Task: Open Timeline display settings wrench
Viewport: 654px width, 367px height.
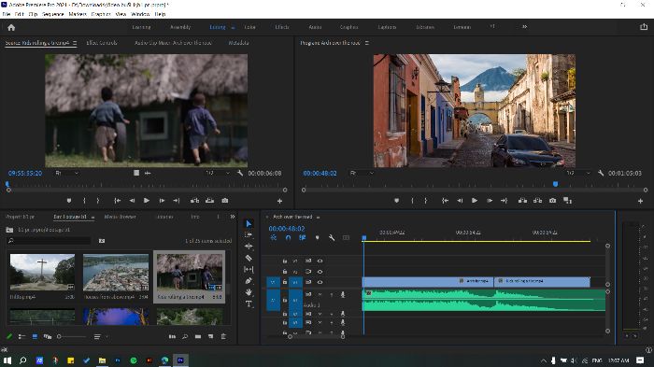Action: coord(332,238)
